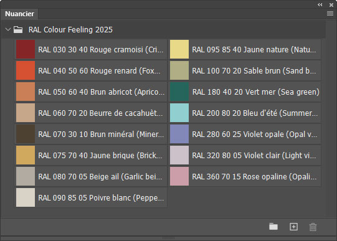Image resolution: width=337 pixels, height=241 pixels.
Task: Open the Nuancier panel options menu
Action: point(330,14)
